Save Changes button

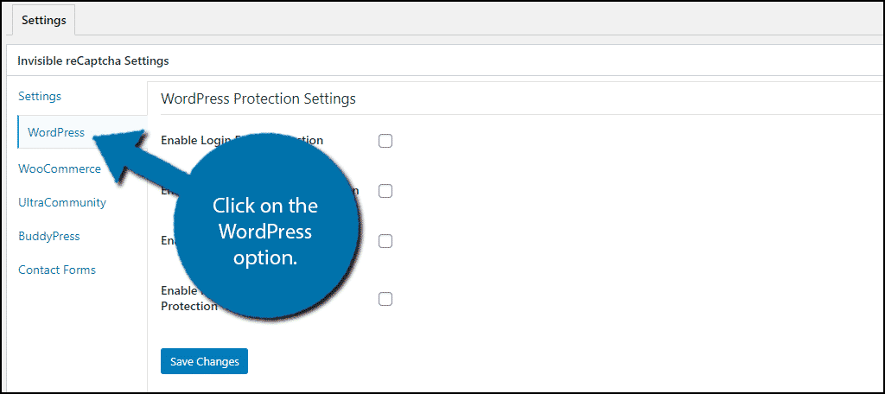tap(204, 361)
